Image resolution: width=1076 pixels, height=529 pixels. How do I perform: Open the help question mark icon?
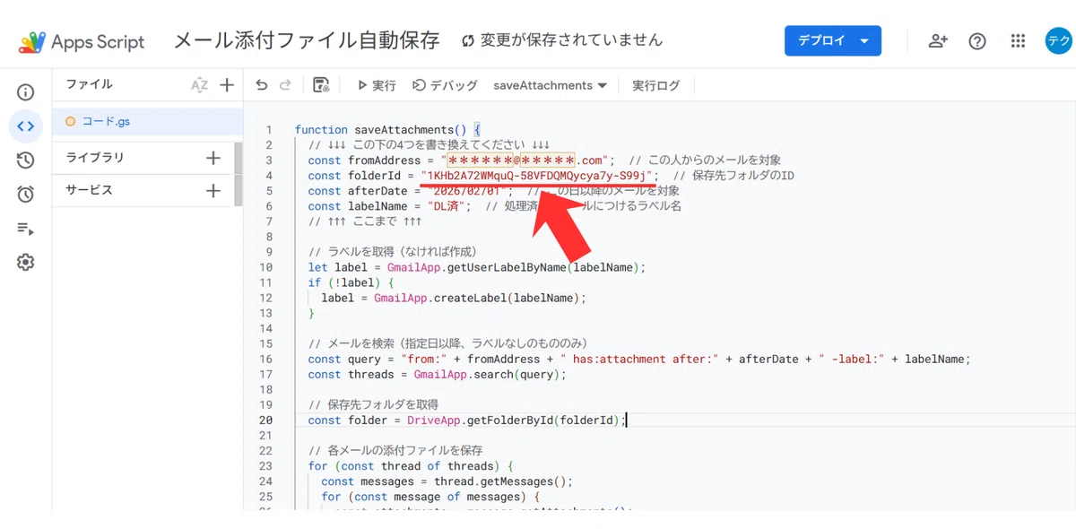coord(977,41)
